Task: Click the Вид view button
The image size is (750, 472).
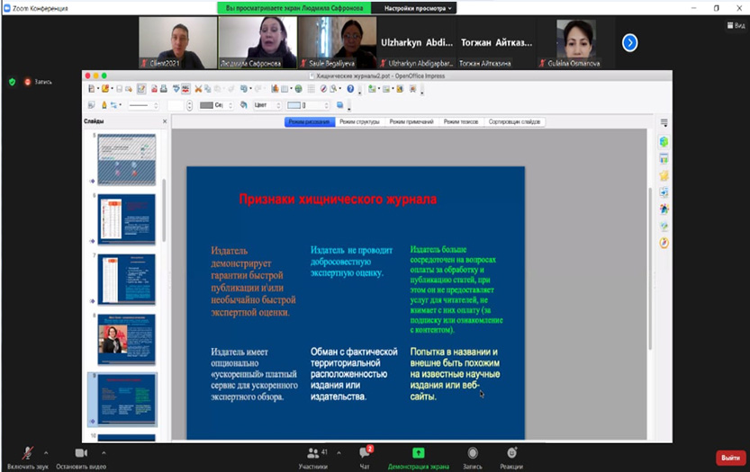Action: point(736,26)
